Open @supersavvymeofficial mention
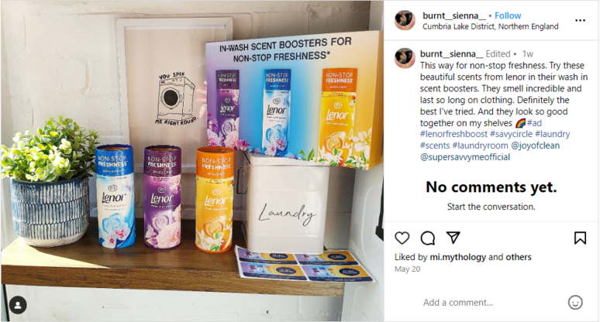The height and width of the screenshot is (322, 600). [465, 157]
